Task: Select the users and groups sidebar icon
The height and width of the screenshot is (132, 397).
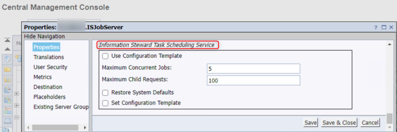Action: pos(7,110)
